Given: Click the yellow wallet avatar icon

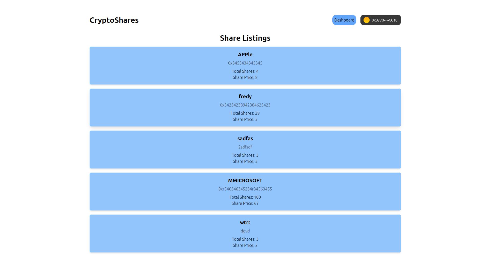Looking at the screenshot, I should click(x=366, y=20).
